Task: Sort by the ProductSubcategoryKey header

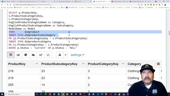Action: click(x=59, y=64)
